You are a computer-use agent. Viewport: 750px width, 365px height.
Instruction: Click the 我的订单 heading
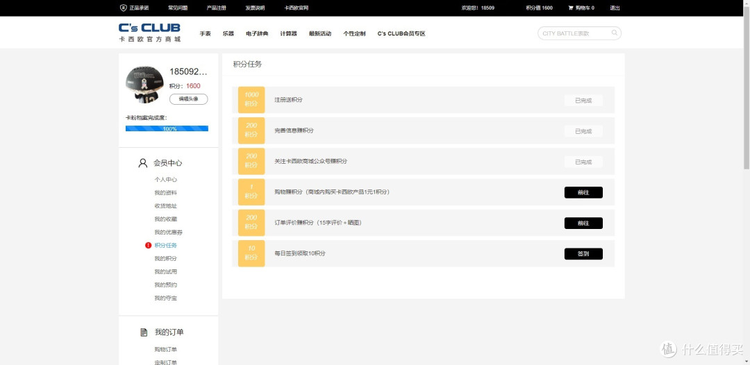tap(169, 332)
